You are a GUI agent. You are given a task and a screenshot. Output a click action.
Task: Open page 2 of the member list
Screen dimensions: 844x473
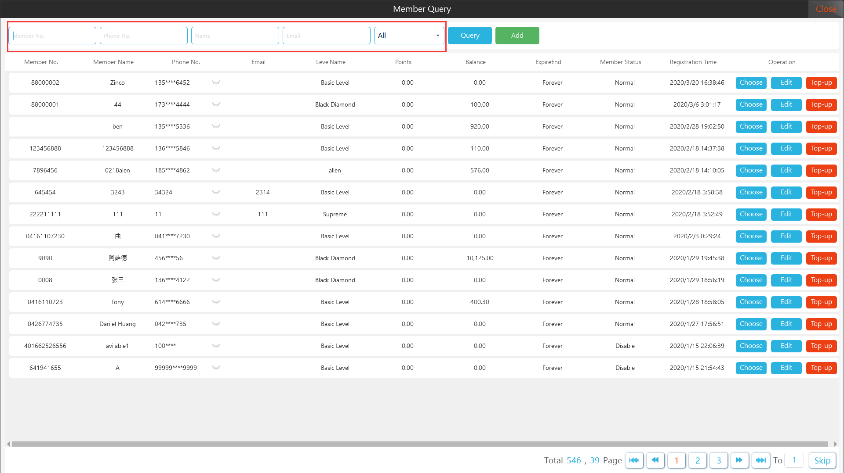[698, 460]
